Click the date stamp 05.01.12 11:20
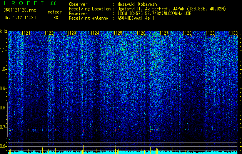The height and width of the screenshot is (154, 242). click(x=20, y=18)
